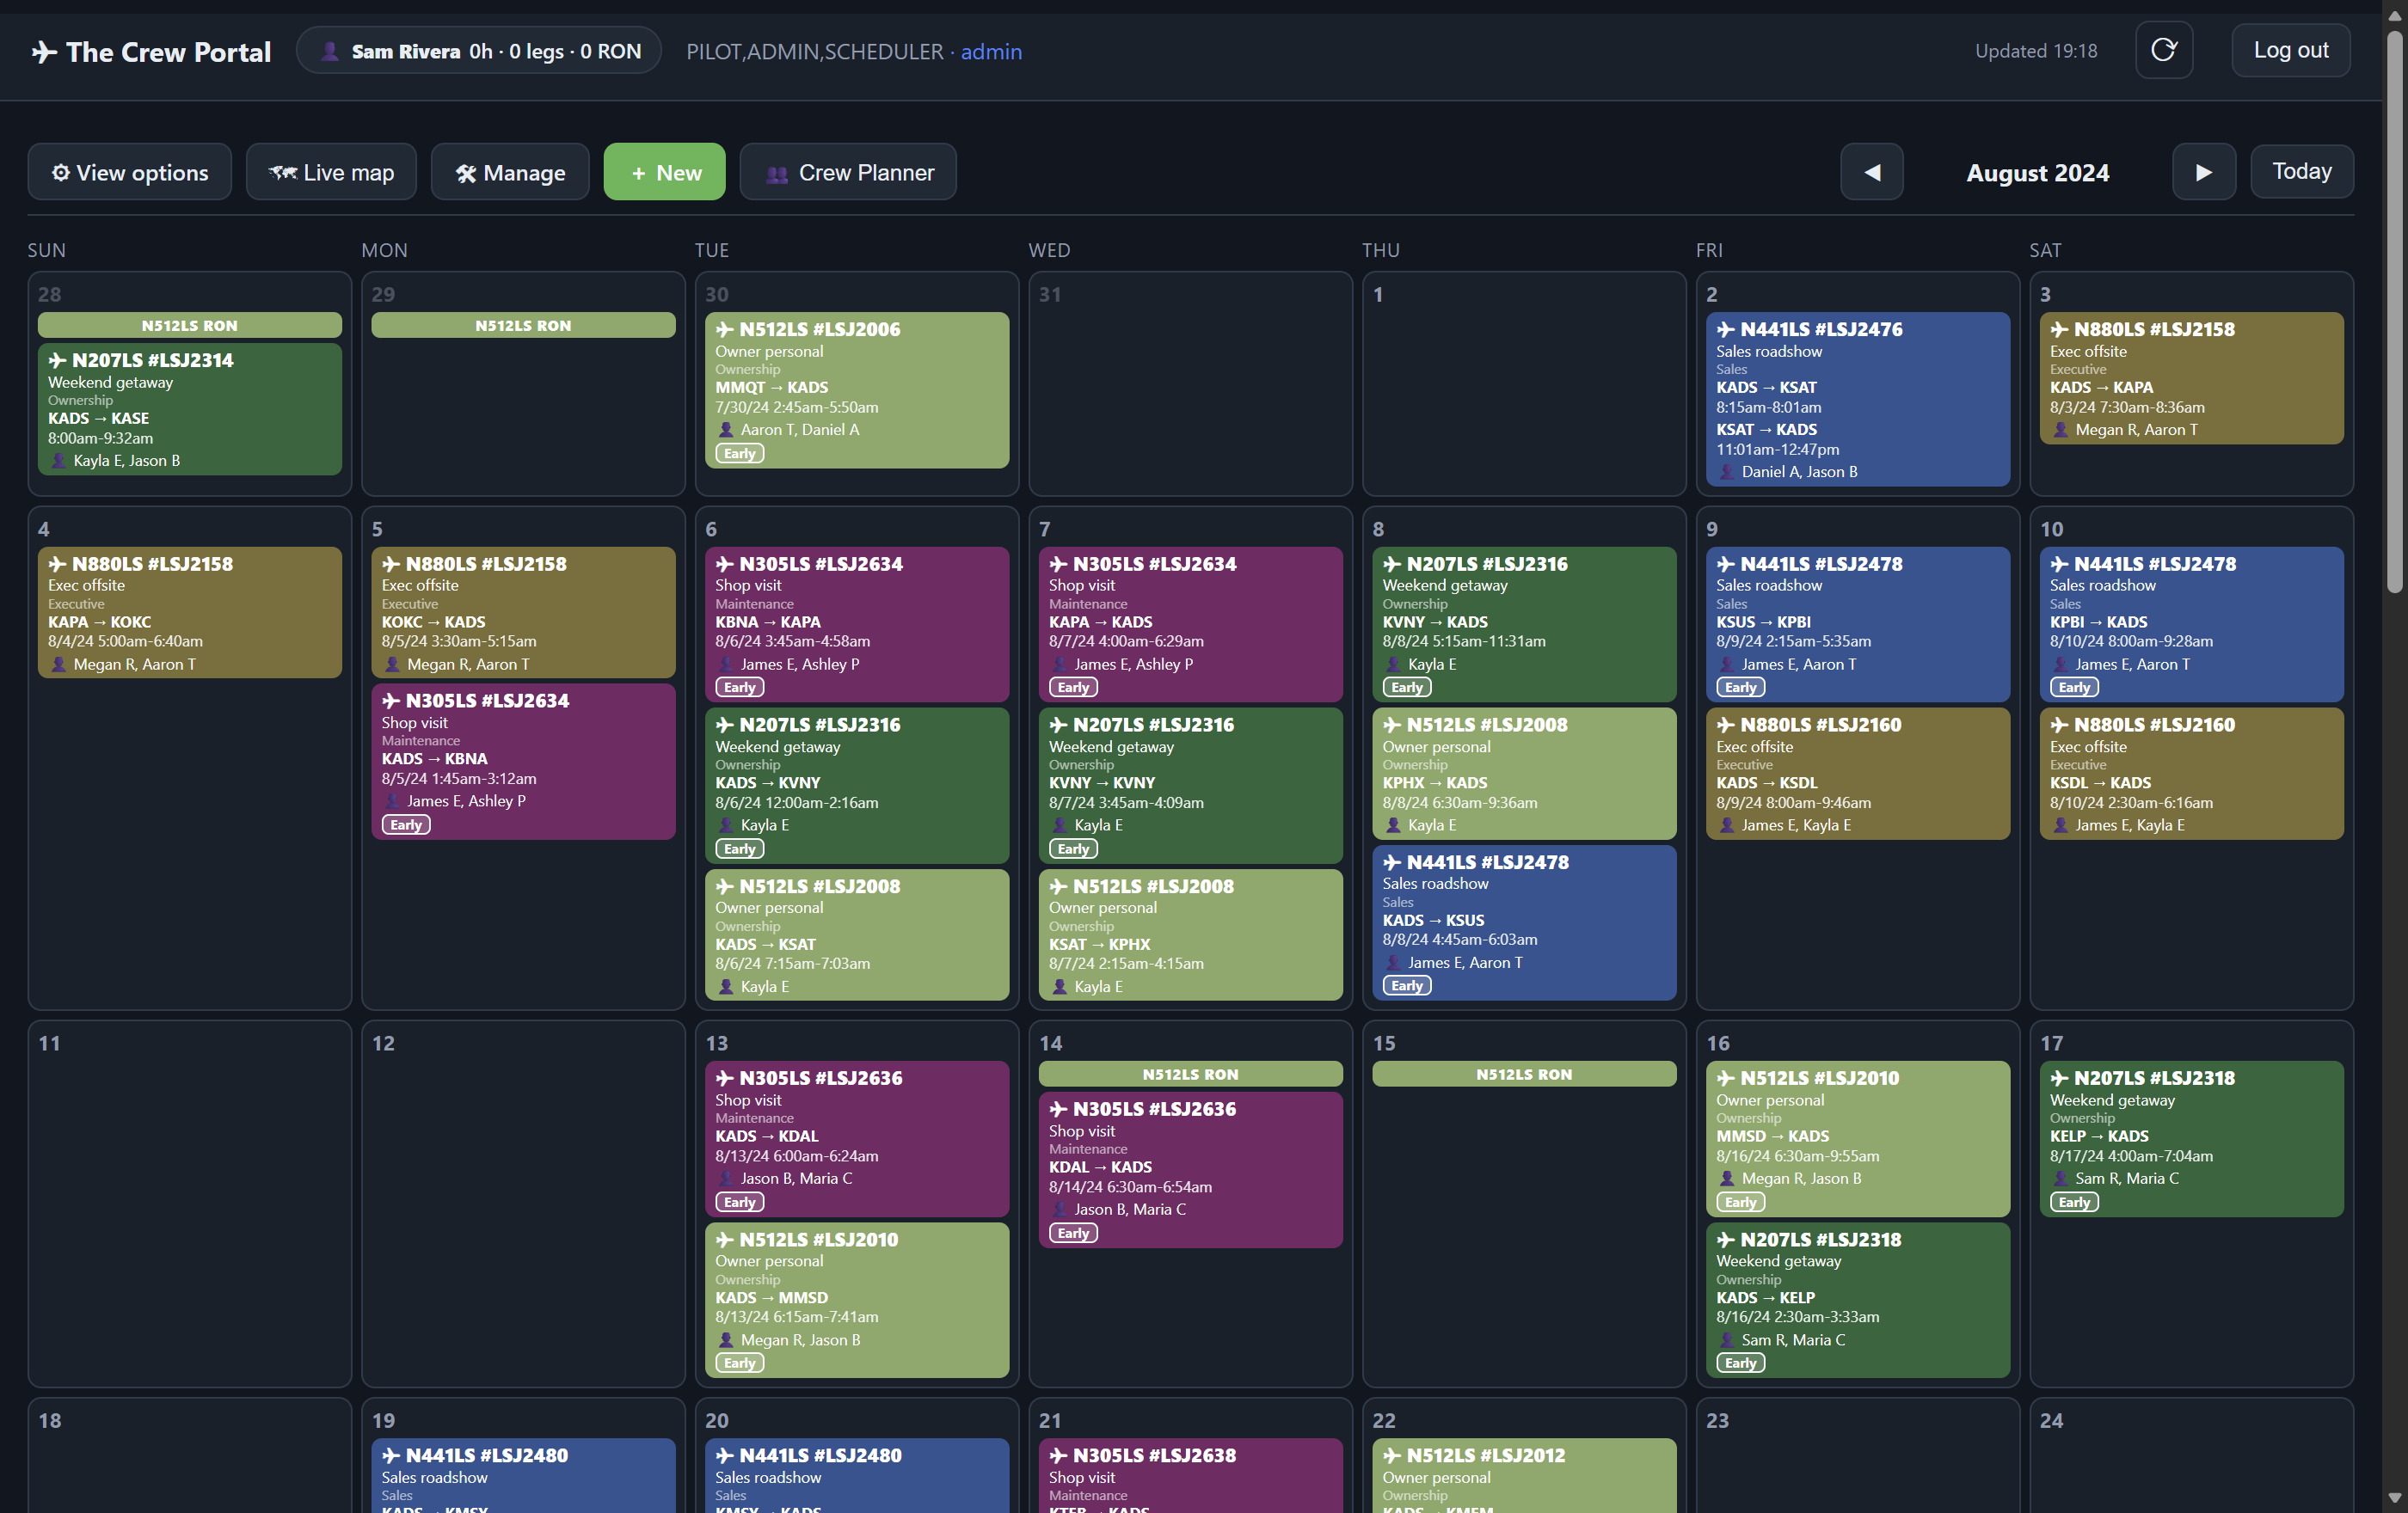Click the Updated 19:18 timestamp
2408x1513 pixels.
coord(2035,51)
